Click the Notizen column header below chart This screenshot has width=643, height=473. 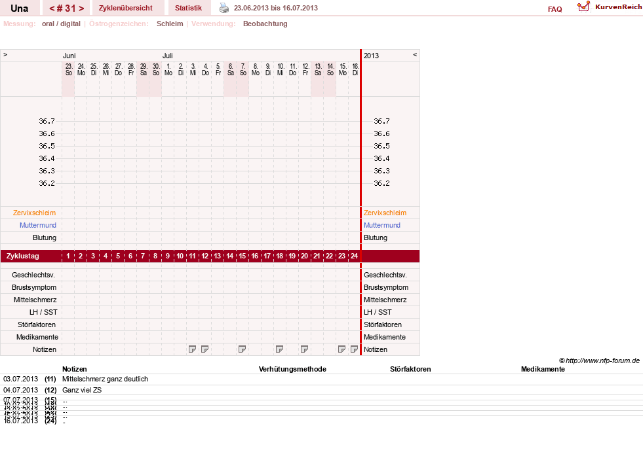[x=74, y=369]
